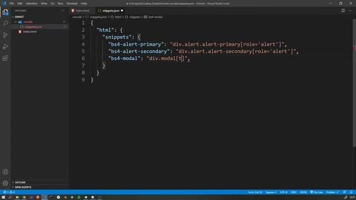Click line number 4 in gutter

coord(83,44)
